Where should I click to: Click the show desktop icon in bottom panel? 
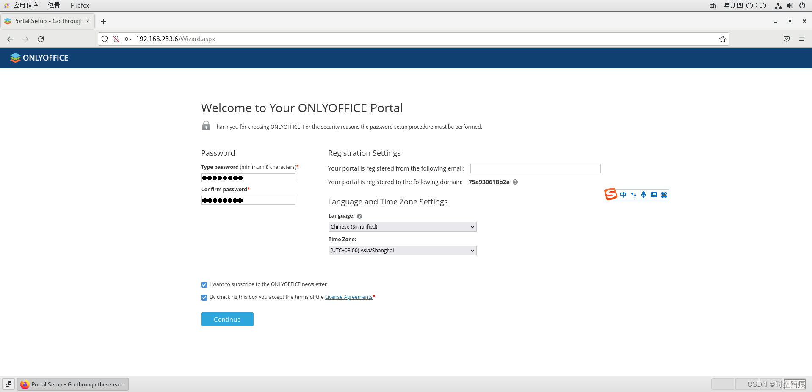[8, 384]
